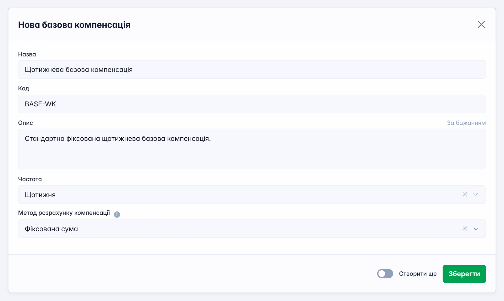This screenshot has height=301, width=504.
Task: Click the За бажанням hint text
Action: point(466,123)
